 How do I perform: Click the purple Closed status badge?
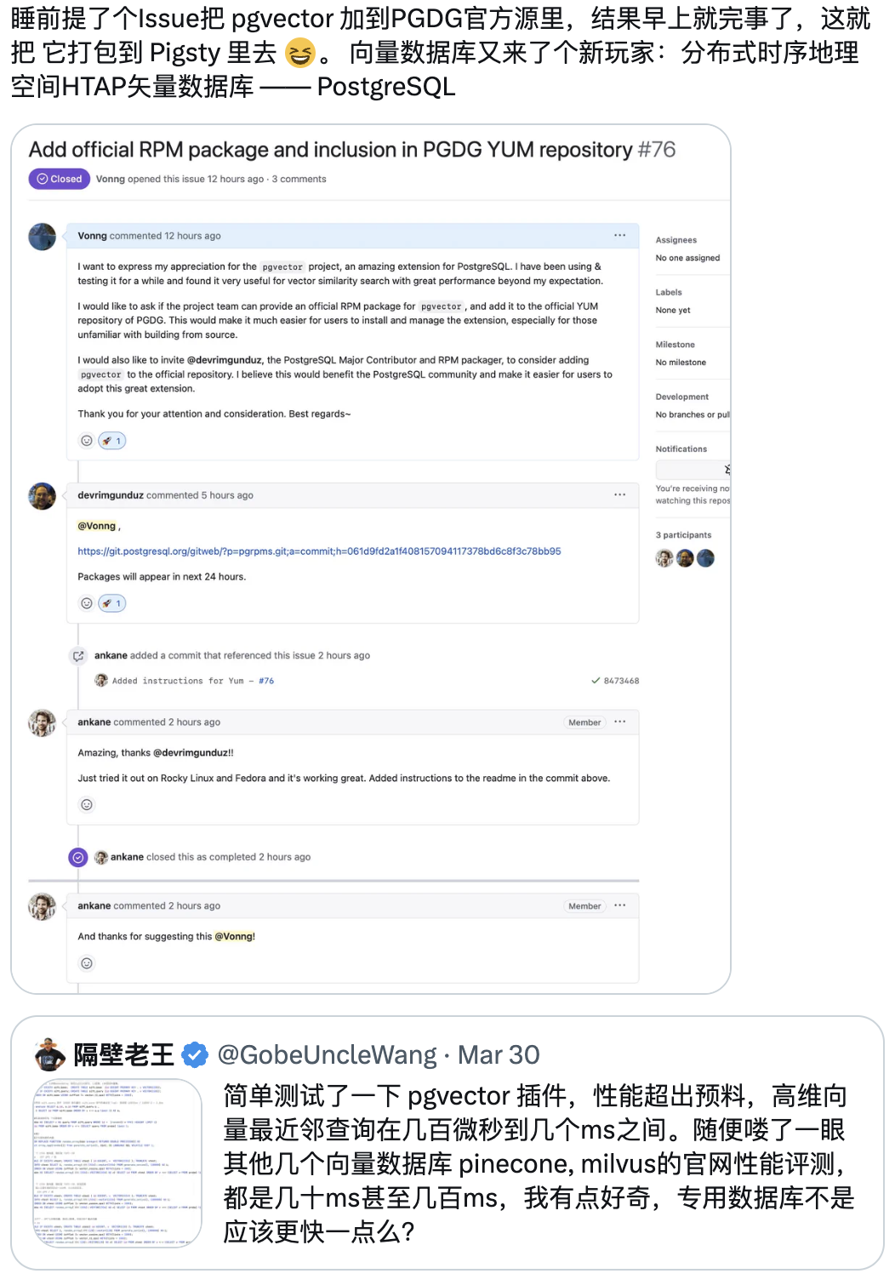point(60,179)
